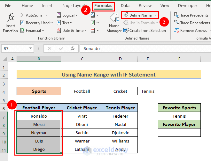Viewport: 211px width, 161px height.
Task: Select column C header
Action: [x=82, y=59]
